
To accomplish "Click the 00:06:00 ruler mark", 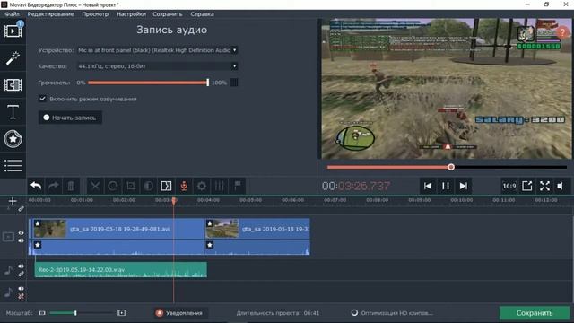I will [x=292, y=200].
